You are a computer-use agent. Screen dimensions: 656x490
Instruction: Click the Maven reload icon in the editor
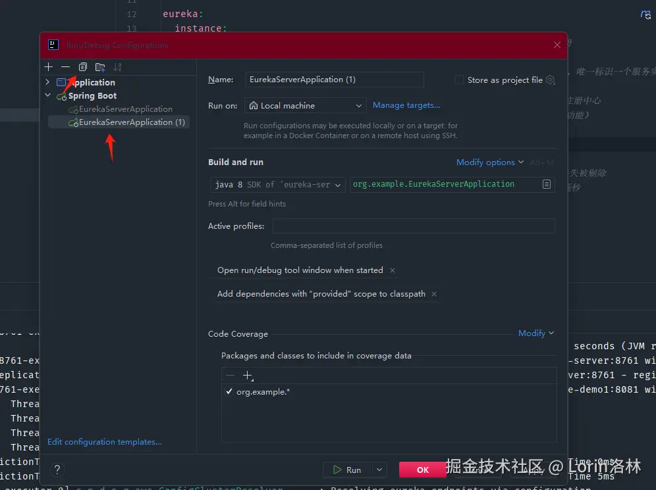pyautogui.click(x=645, y=14)
